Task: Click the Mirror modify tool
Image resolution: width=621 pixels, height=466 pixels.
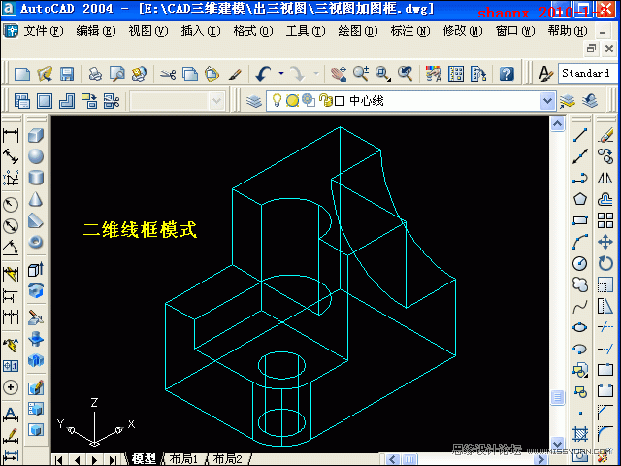Action: pos(605,178)
